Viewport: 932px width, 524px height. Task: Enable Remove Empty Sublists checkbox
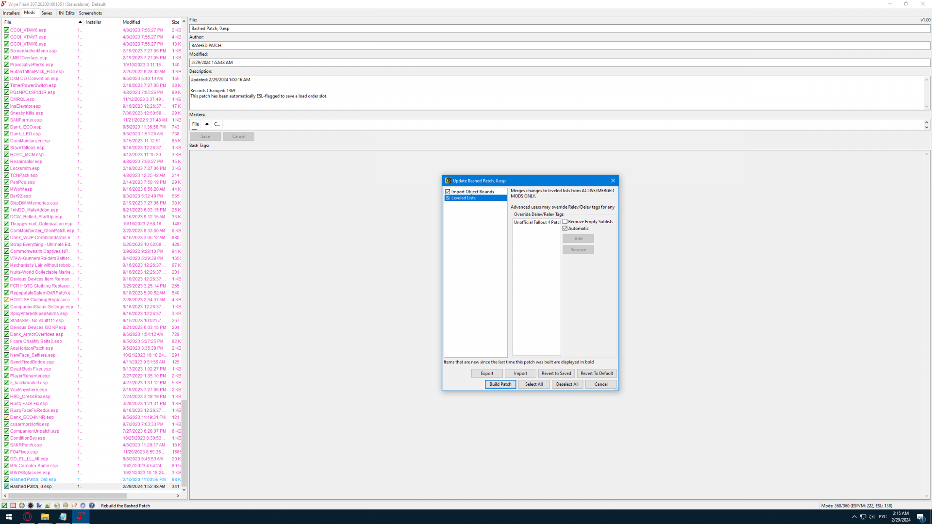[565, 222]
